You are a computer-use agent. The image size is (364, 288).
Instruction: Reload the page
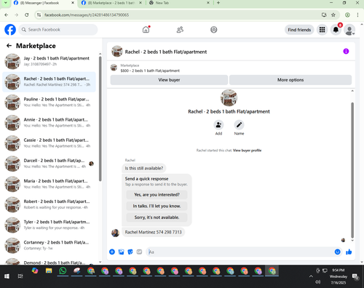27,15
